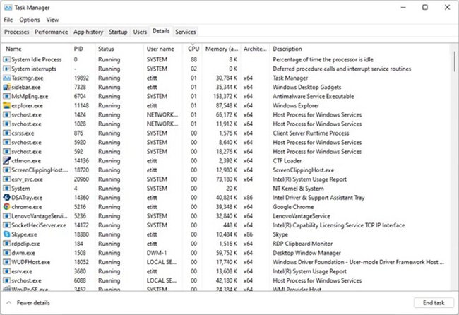Switch to the Services tab
This screenshot has width=459, height=315.
pyautogui.click(x=186, y=32)
